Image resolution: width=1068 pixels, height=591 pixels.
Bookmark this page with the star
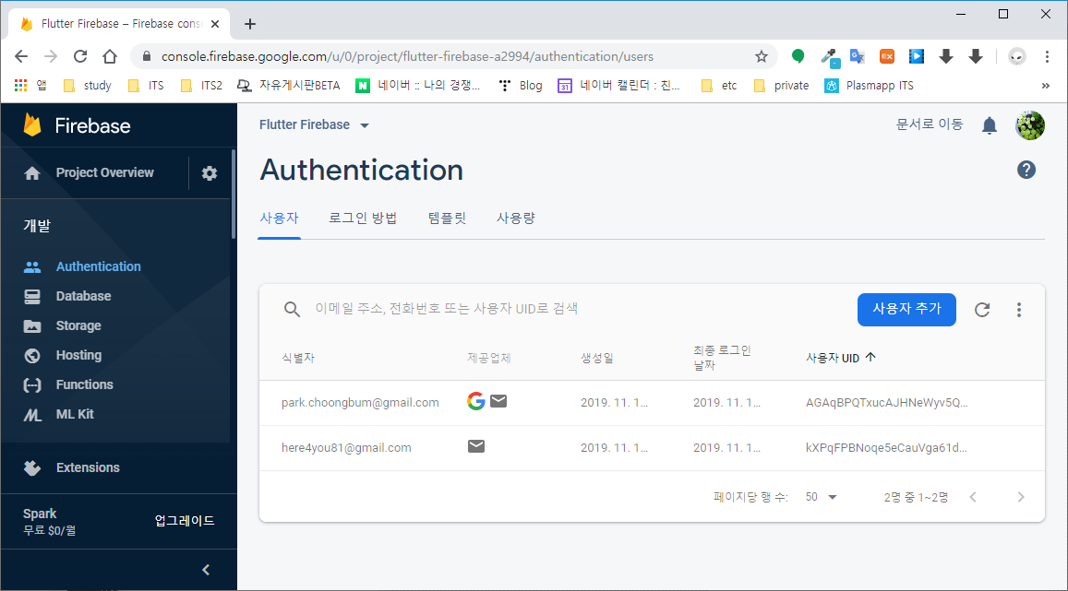tap(762, 56)
